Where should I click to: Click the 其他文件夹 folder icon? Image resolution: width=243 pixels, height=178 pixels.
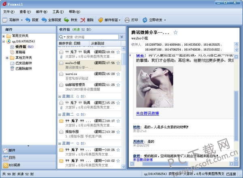click(x=12, y=58)
